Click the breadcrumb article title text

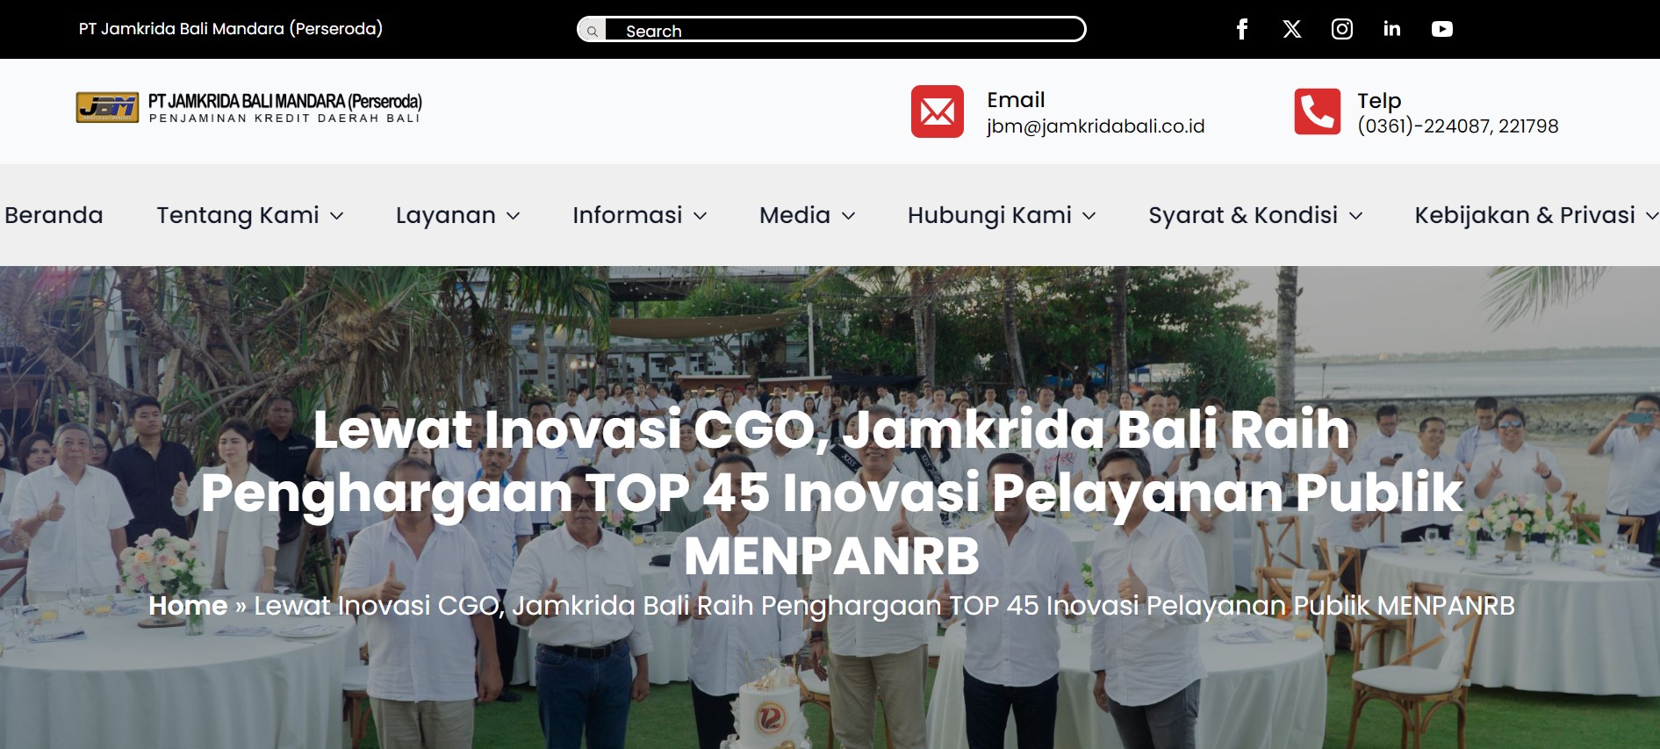pos(884,606)
